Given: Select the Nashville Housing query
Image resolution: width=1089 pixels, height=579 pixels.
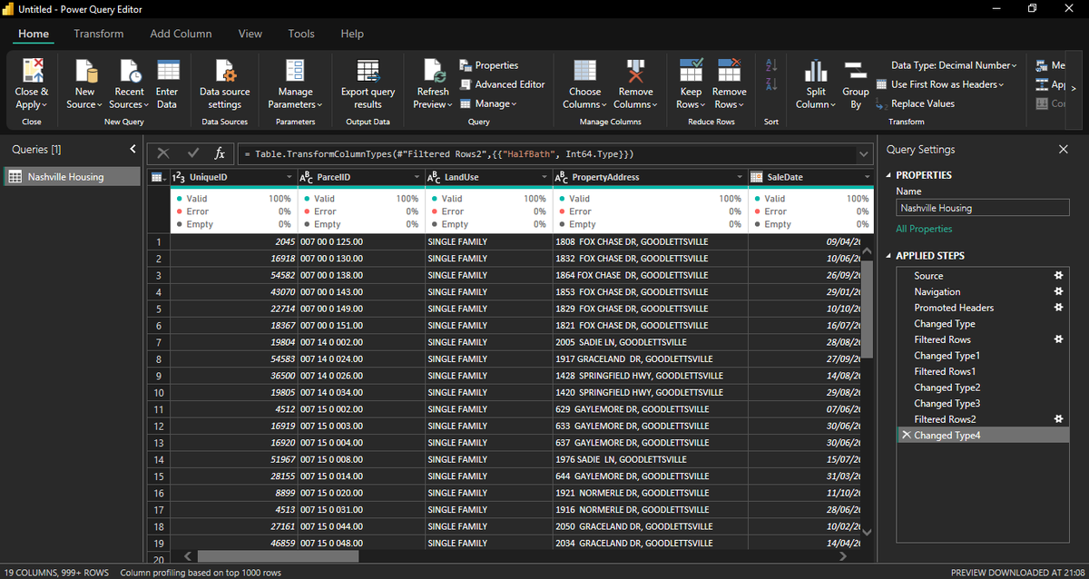Looking at the screenshot, I should pyautogui.click(x=72, y=177).
